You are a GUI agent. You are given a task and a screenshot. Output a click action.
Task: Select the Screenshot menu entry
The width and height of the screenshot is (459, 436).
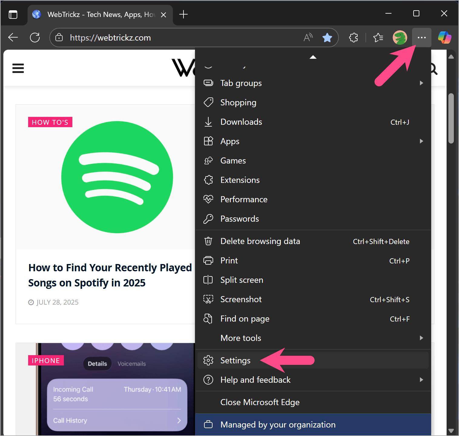(241, 299)
